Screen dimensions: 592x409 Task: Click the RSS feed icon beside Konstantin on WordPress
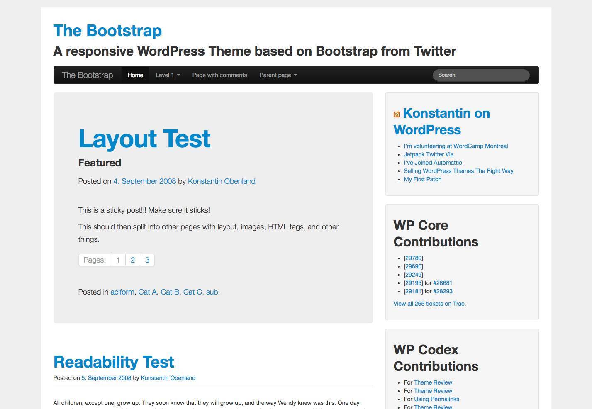[397, 114]
